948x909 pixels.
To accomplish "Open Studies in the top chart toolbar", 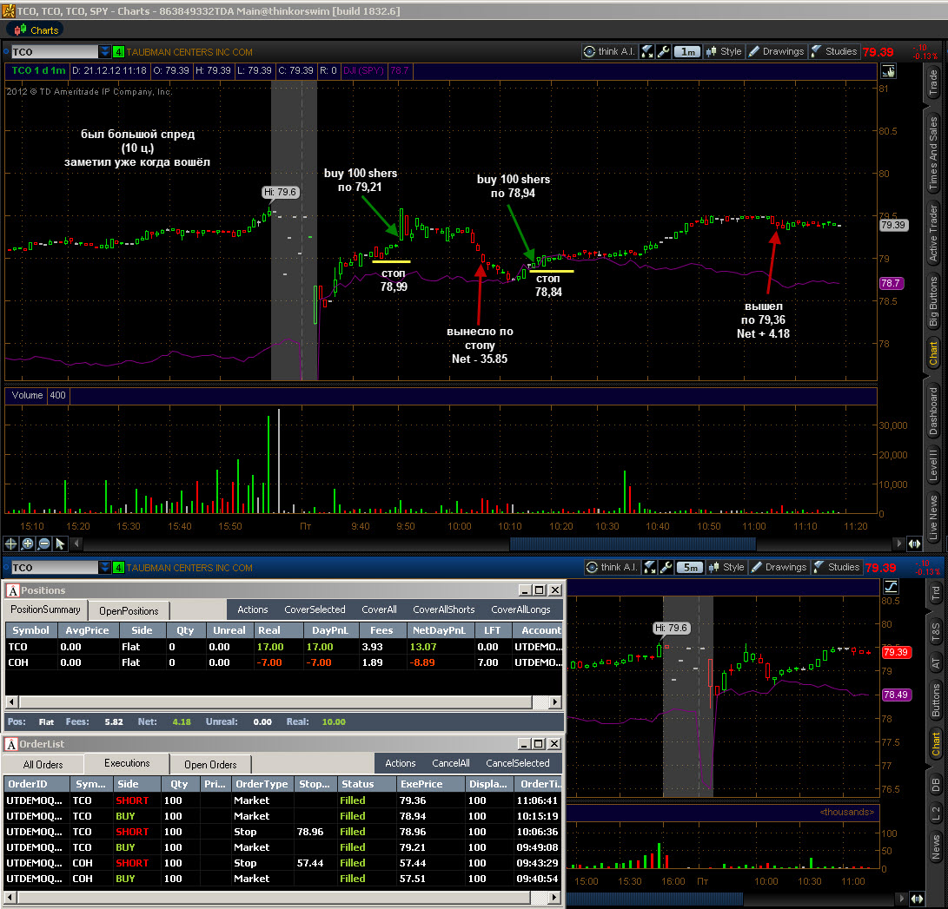I will pyautogui.click(x=833, y=51).
